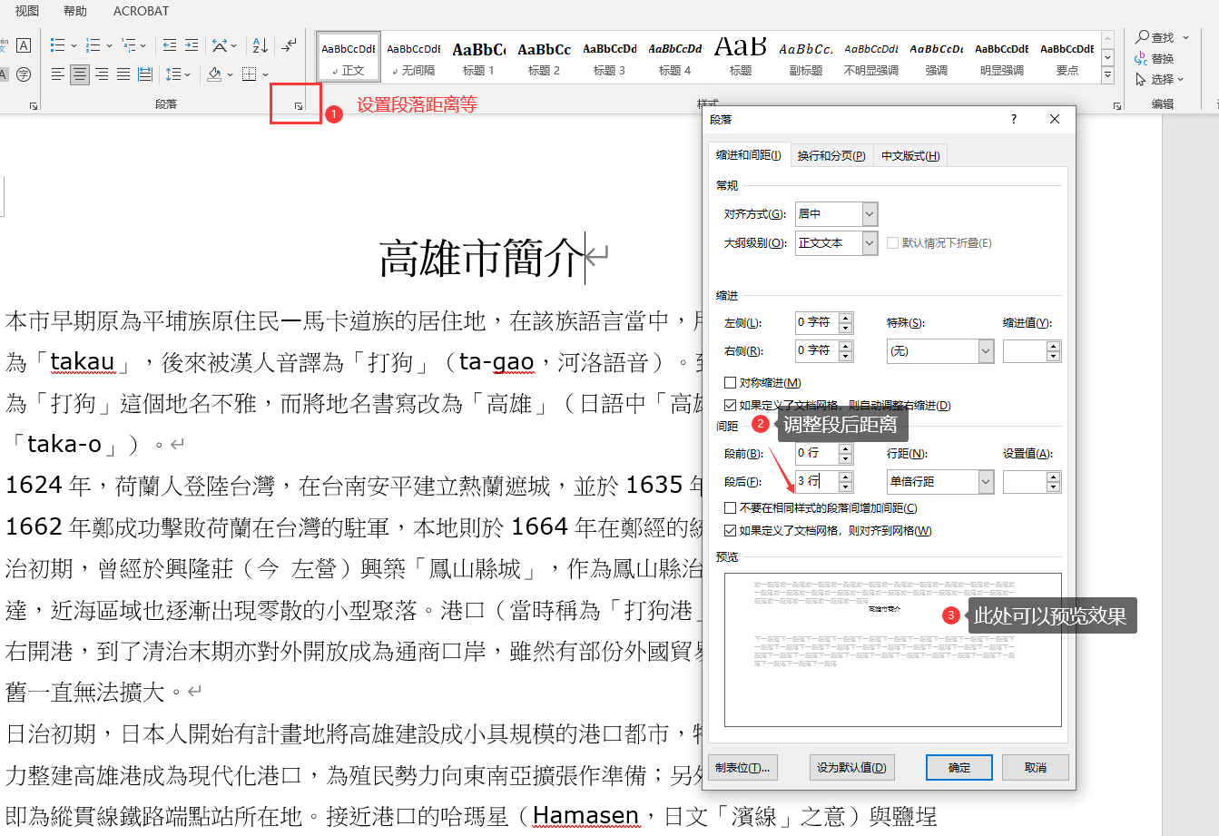Click the 确定 button to confirm
Screen dimensions: 1219x836
(958, 767)
